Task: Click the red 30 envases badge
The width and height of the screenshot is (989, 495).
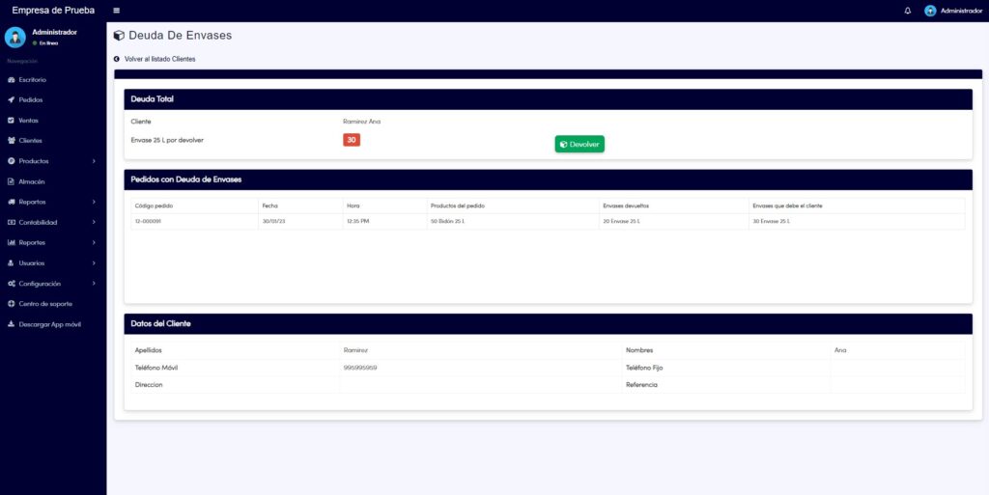Action: click(x=352, y=140)
